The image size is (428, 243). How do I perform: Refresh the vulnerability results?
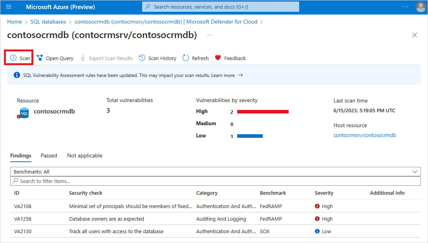[x=196, y=58]
